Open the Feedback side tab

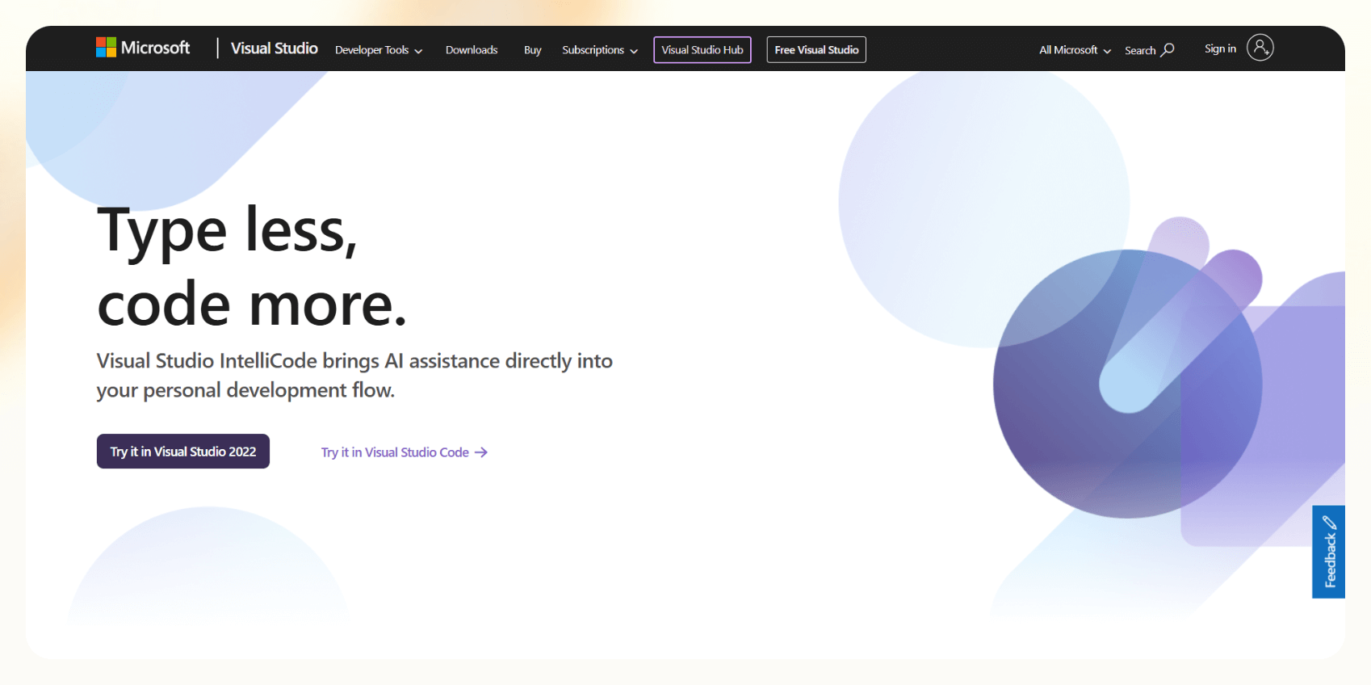coord(1328,552)
